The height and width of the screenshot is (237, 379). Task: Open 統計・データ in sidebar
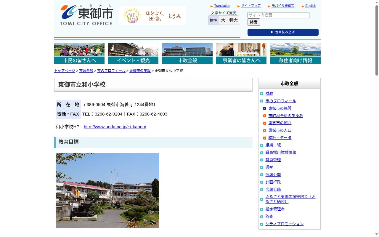(280, 138)
